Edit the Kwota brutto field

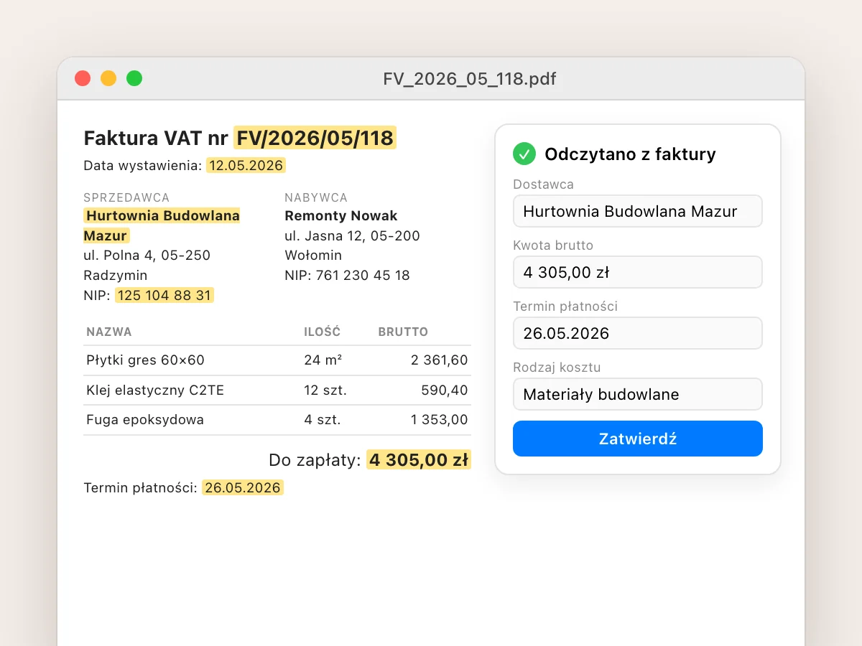[638, 272]
